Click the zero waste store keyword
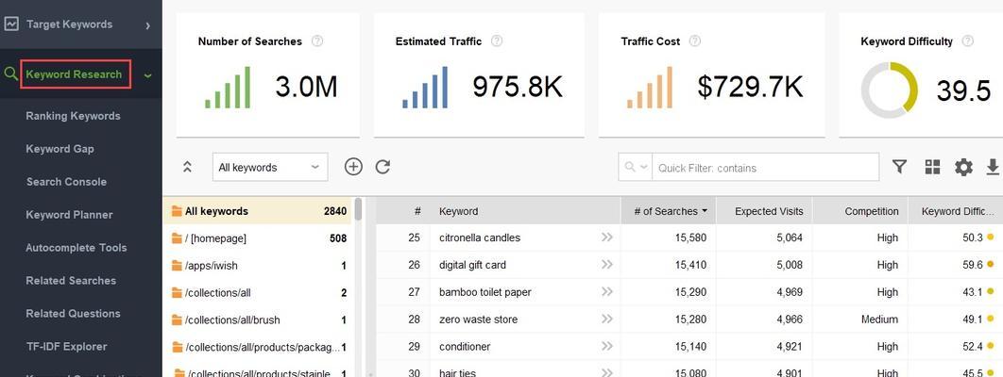Viewport: 1003px width, 377px height. [479, 320]
